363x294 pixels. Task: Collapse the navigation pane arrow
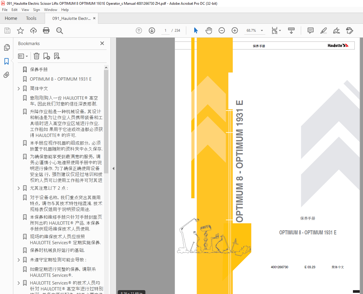point(113,168)
